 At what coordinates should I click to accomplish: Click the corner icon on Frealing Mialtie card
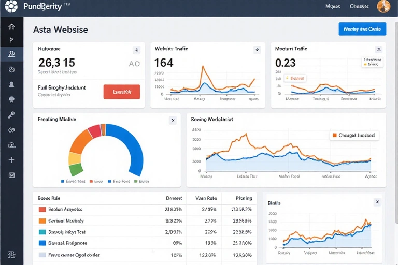(173, 120)
